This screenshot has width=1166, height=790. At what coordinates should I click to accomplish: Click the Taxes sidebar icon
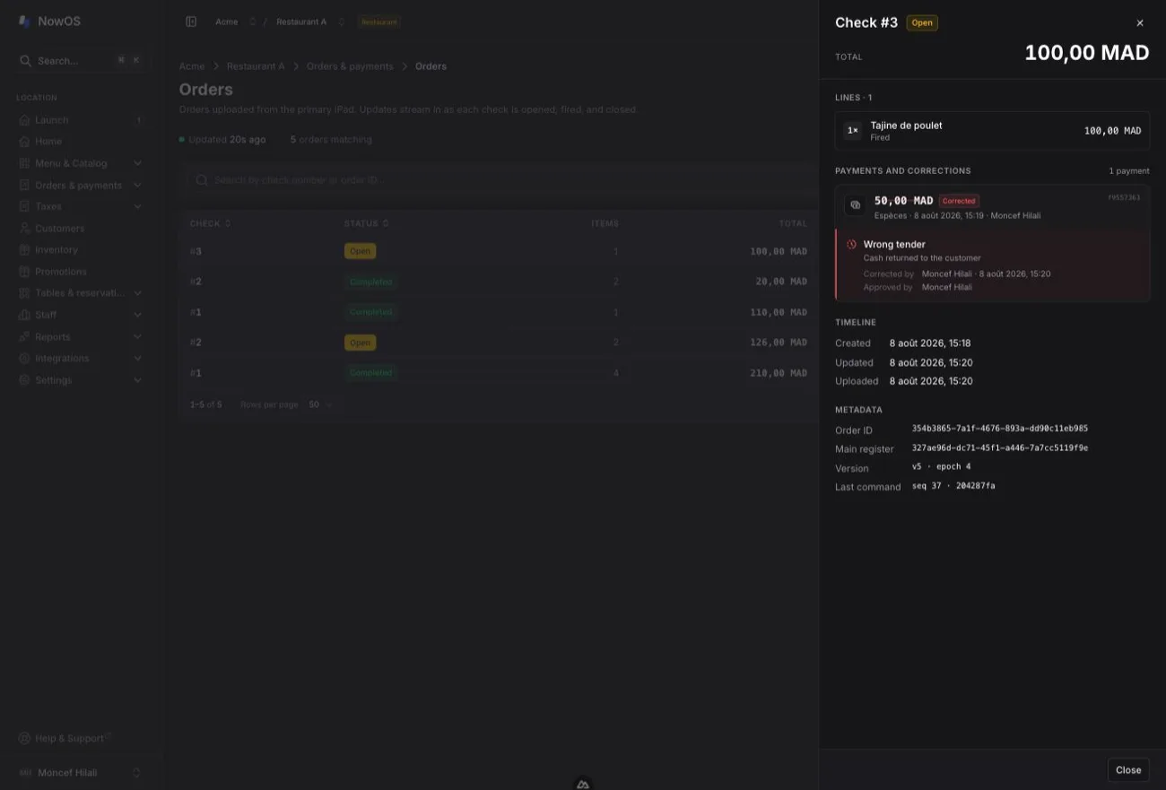(24, 206)
